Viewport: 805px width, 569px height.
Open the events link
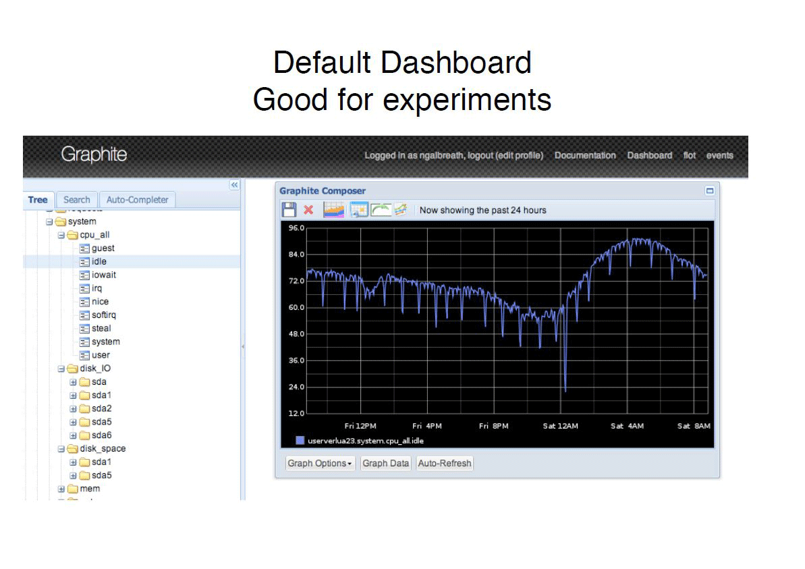[x=720, y=156]
